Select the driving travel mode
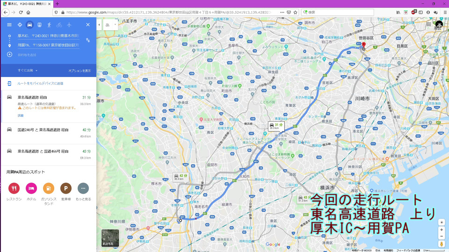 pyautogui.click(x=29, y=25)
